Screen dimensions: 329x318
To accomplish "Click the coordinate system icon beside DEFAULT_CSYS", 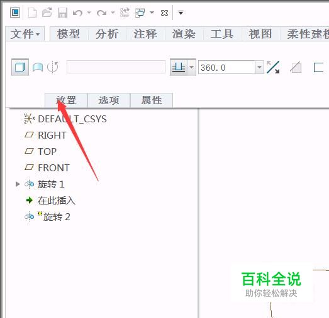I will (x=30, y=119).
